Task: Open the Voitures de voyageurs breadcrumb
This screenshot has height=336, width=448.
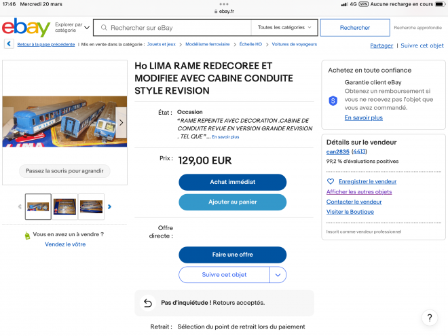Action: pyautogui.click(x=295, y=44)
